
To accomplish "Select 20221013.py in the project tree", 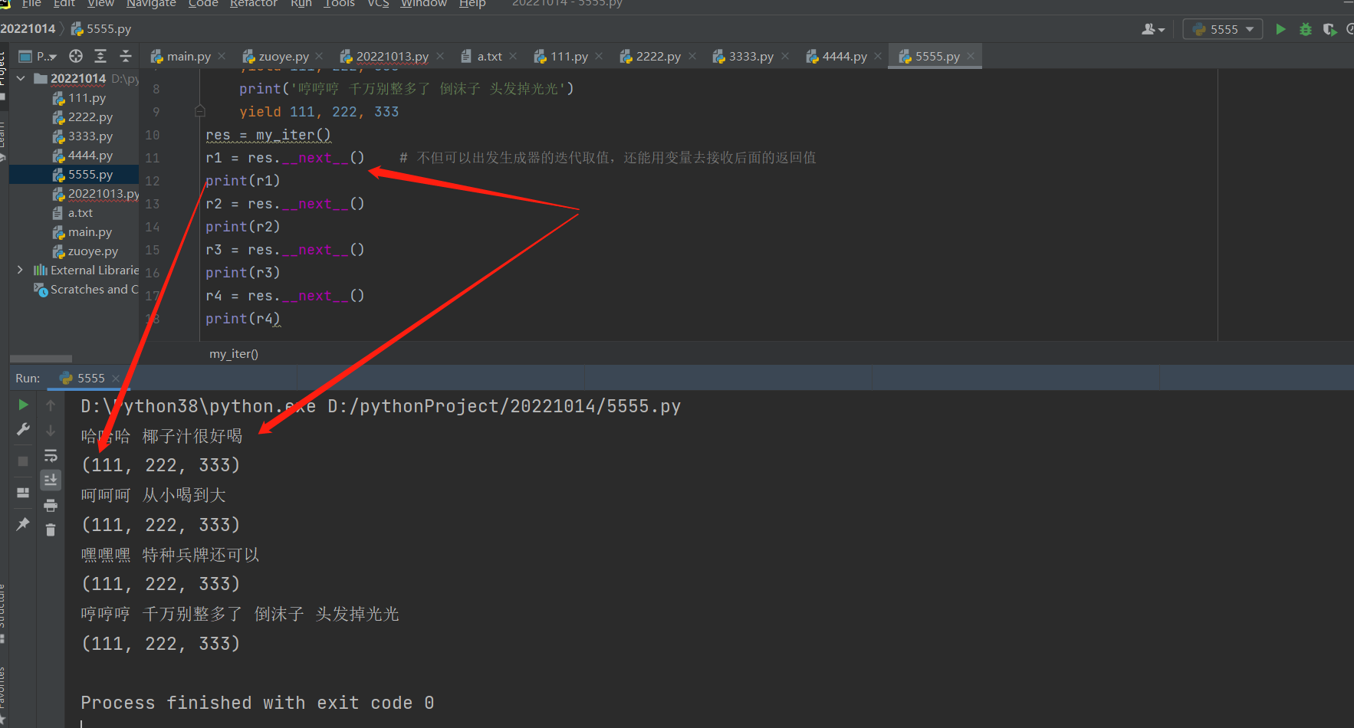I will (x=95, y=194).
